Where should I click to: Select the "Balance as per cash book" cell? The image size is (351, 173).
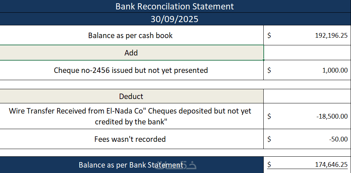point(131,36)
